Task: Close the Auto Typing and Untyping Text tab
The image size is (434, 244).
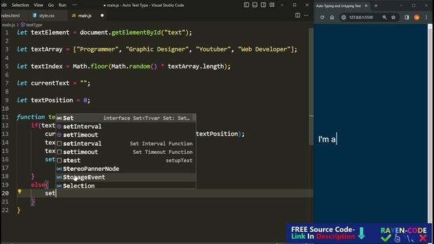Action: [366, 5]
